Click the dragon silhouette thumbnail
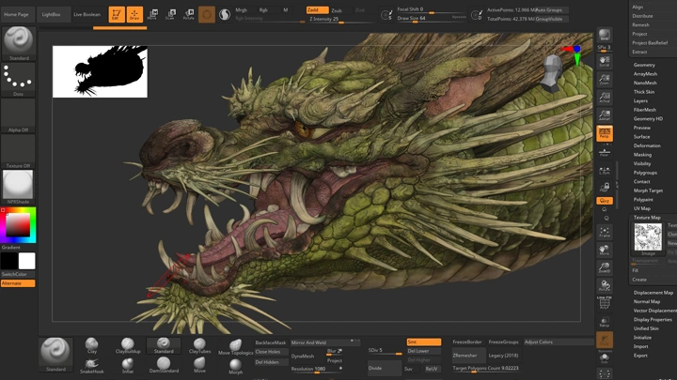Screen dimensions: 677x380 click(101, 71)
